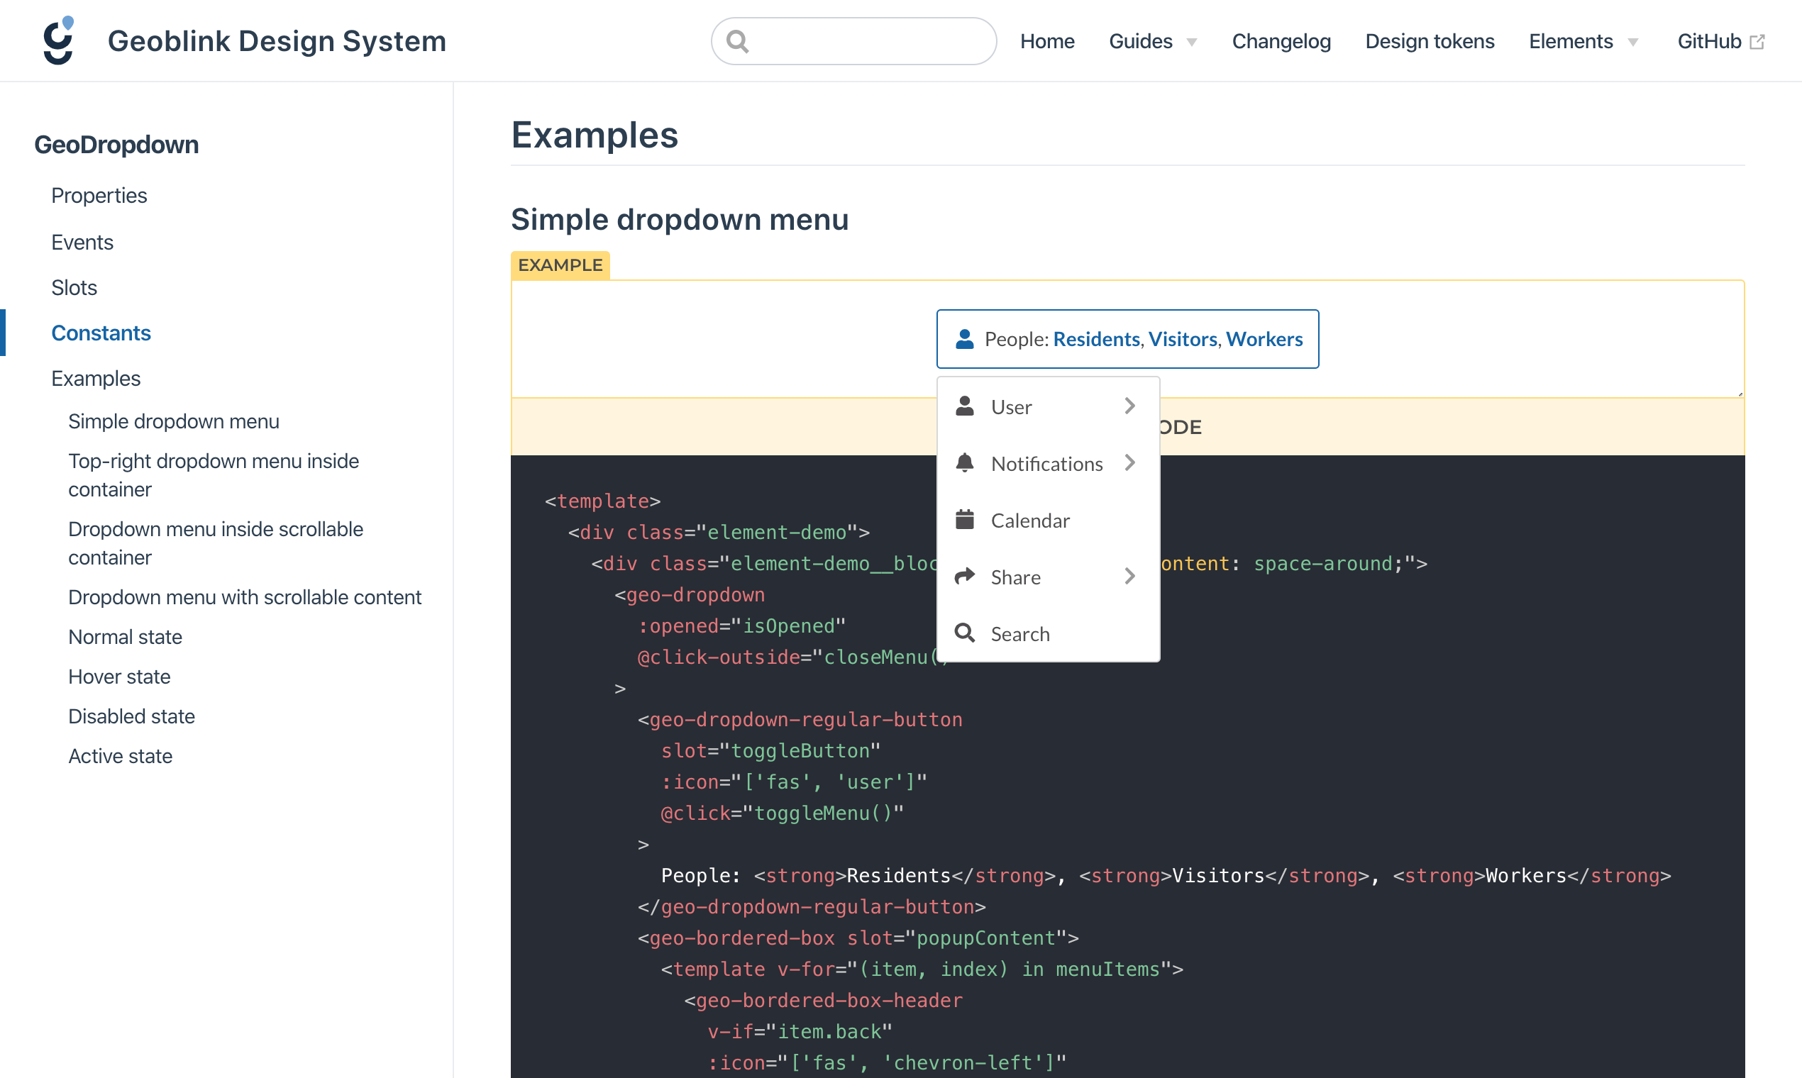Open the Calendar menu entry icon
Screen dimensions: 1802x1078
[x=965, y=519]
